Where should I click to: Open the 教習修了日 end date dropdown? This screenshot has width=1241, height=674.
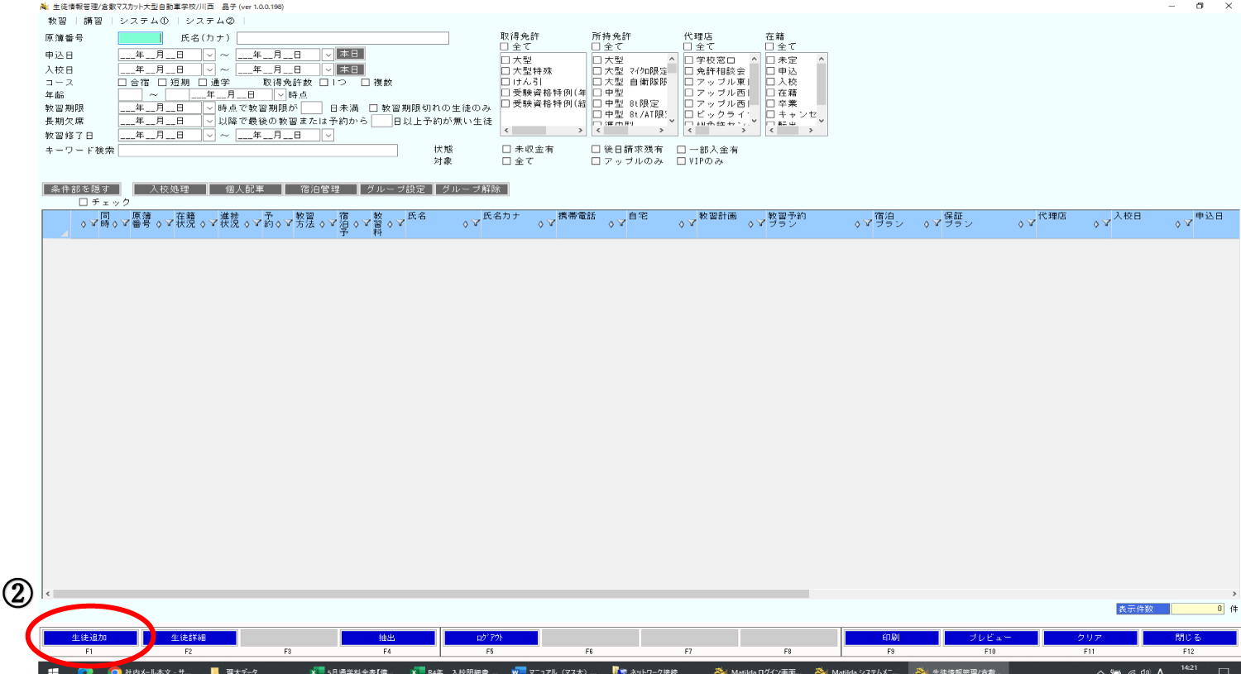click(328, 136)
